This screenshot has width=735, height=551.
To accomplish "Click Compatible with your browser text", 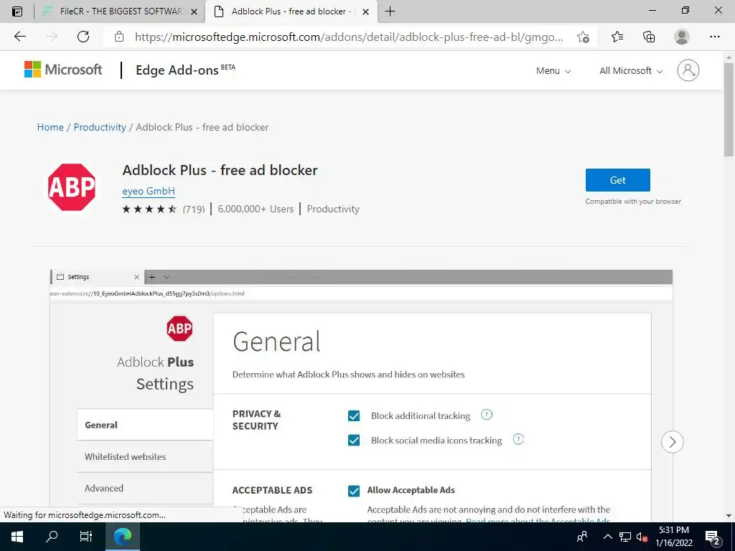I will (633, 202).
